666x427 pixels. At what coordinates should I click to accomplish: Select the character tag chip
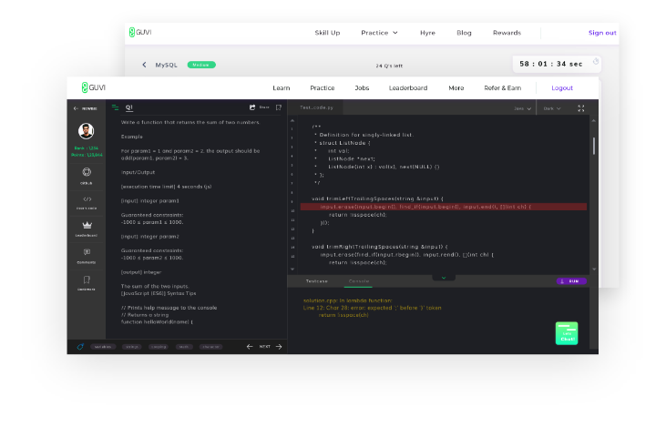(x=210, y=347)
